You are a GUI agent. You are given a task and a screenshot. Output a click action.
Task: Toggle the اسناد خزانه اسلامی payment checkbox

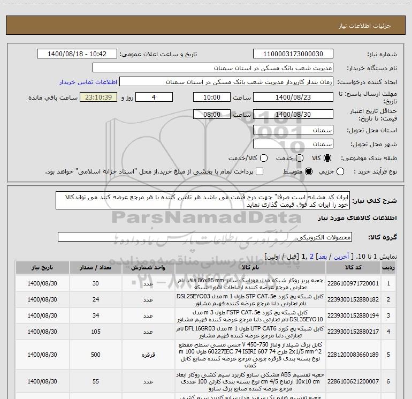[x=260, y=171]
